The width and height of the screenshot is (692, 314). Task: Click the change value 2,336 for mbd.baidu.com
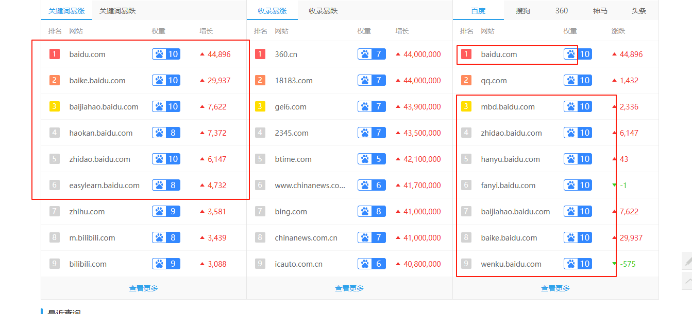(x=629, y=106)
